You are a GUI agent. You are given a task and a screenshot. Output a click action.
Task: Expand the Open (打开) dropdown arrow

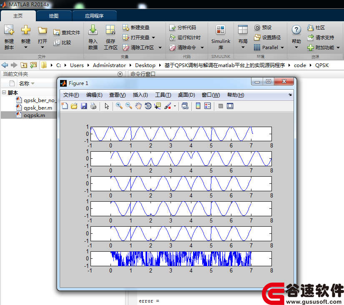click(x=43, y=47)
